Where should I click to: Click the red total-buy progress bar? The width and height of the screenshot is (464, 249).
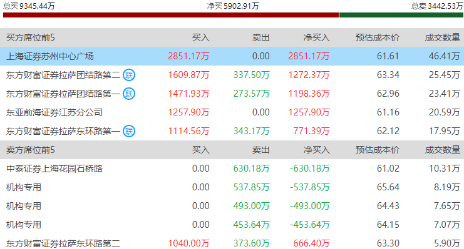coord(171,15)
